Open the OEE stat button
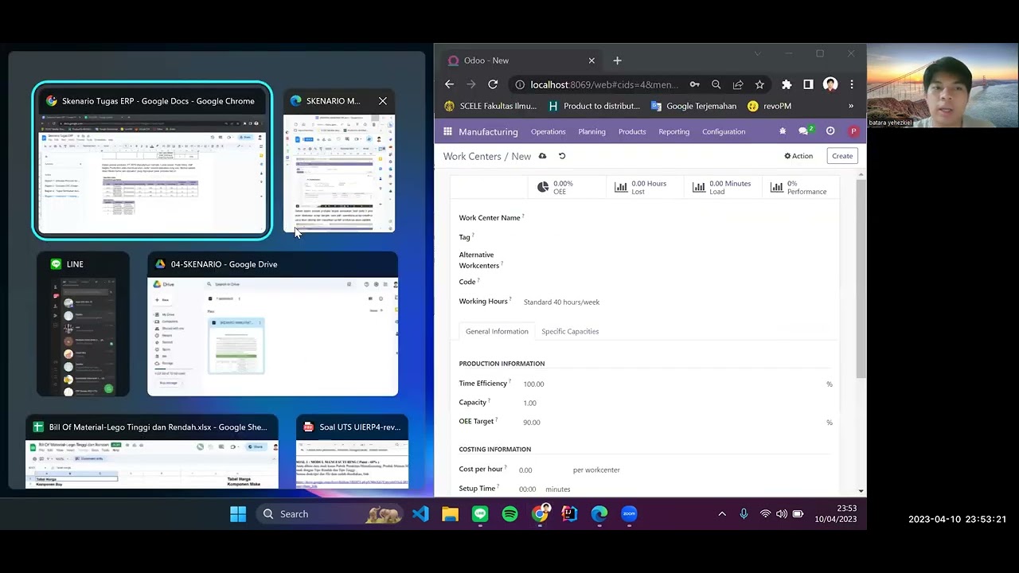Screen dimensions: 1019x573 tap(565, 187)
